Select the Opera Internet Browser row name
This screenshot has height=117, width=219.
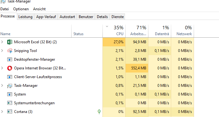click(x=40, y=68)
